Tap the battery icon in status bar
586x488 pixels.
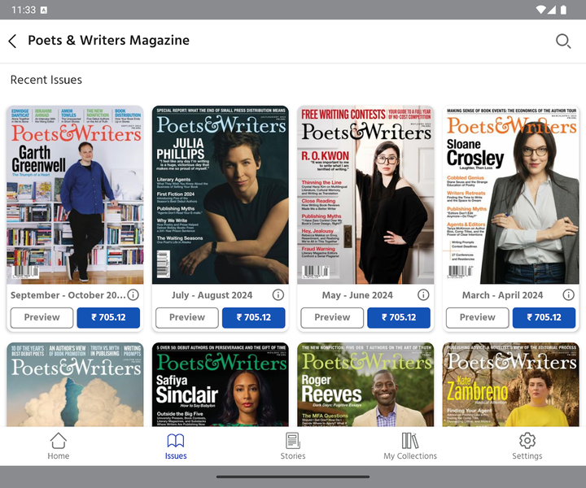tap(563, 10)
